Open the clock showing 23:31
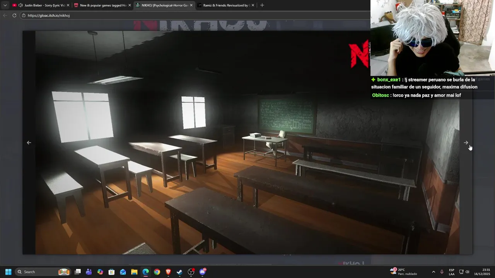This screenshot has height=278, width=495. tap(482, 272)
